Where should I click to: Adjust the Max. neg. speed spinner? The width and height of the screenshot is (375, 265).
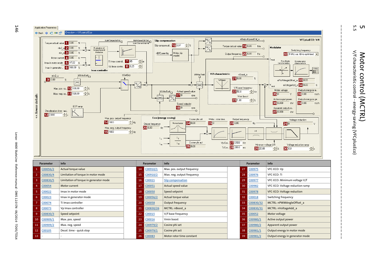85,94
